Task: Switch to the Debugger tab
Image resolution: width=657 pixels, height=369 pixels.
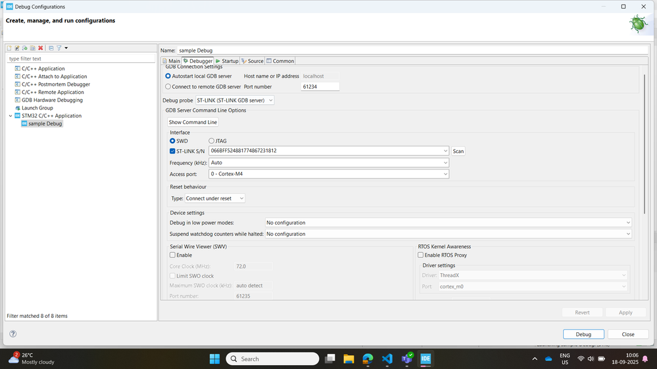Action: (198, 61)
